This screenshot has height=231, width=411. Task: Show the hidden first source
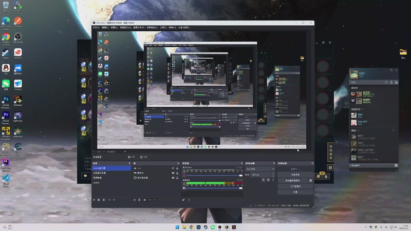173,168
